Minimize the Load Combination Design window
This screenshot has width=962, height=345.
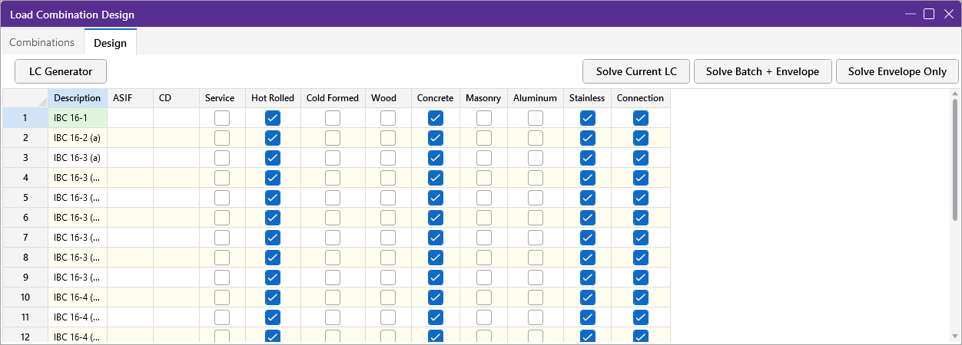coord(910,14)
